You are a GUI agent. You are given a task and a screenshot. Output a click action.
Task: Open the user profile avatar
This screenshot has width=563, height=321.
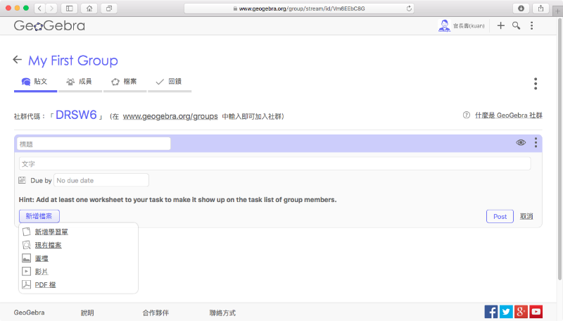444,25
